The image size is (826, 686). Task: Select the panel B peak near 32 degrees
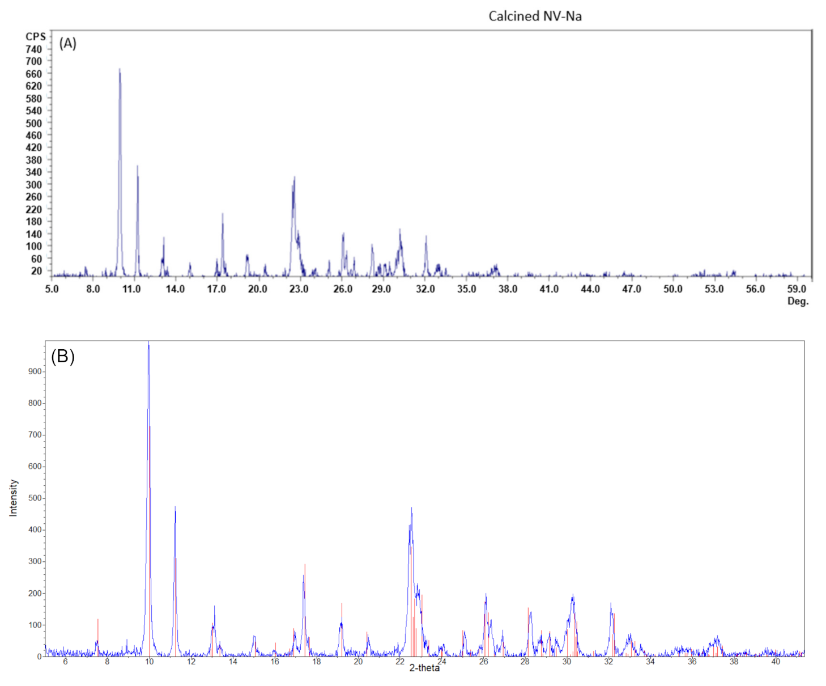tap(611, 605)
